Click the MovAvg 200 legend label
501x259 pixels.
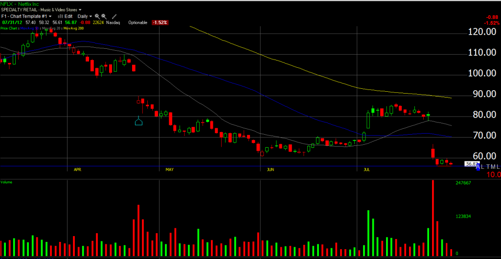(x=73, y=28)
